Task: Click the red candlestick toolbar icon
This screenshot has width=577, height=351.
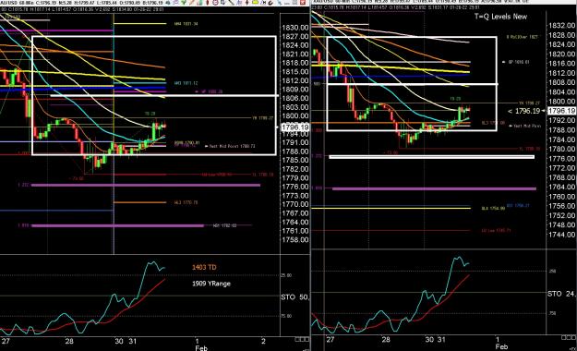Action: coord(208,2)
